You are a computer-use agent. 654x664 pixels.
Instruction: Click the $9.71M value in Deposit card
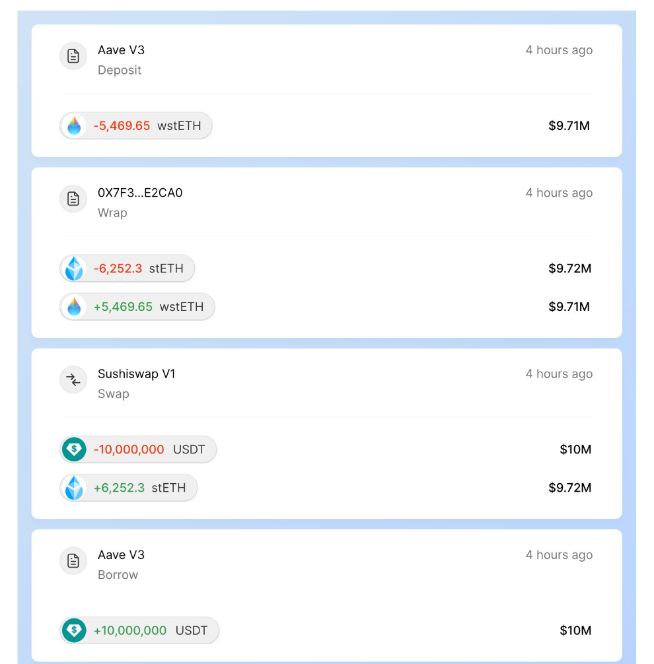point(569,126)
